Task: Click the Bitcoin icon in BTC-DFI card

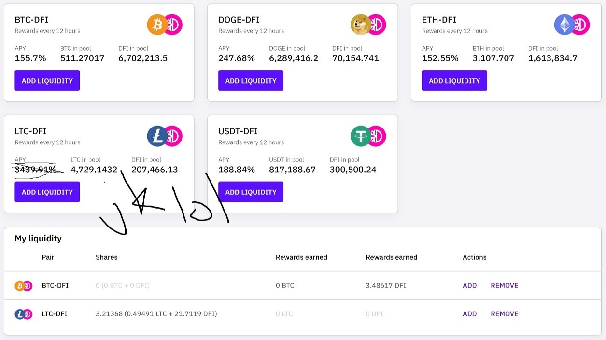Action: click(157, 25)
